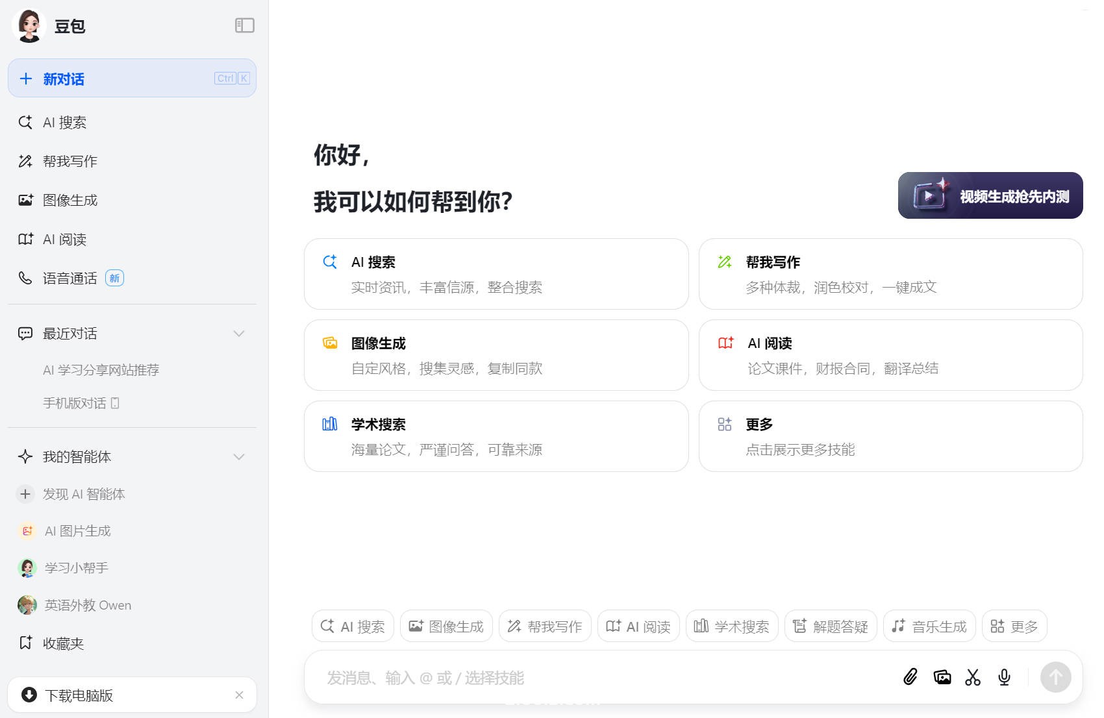Open 语音通话 in the sidebar

point(132,278)
